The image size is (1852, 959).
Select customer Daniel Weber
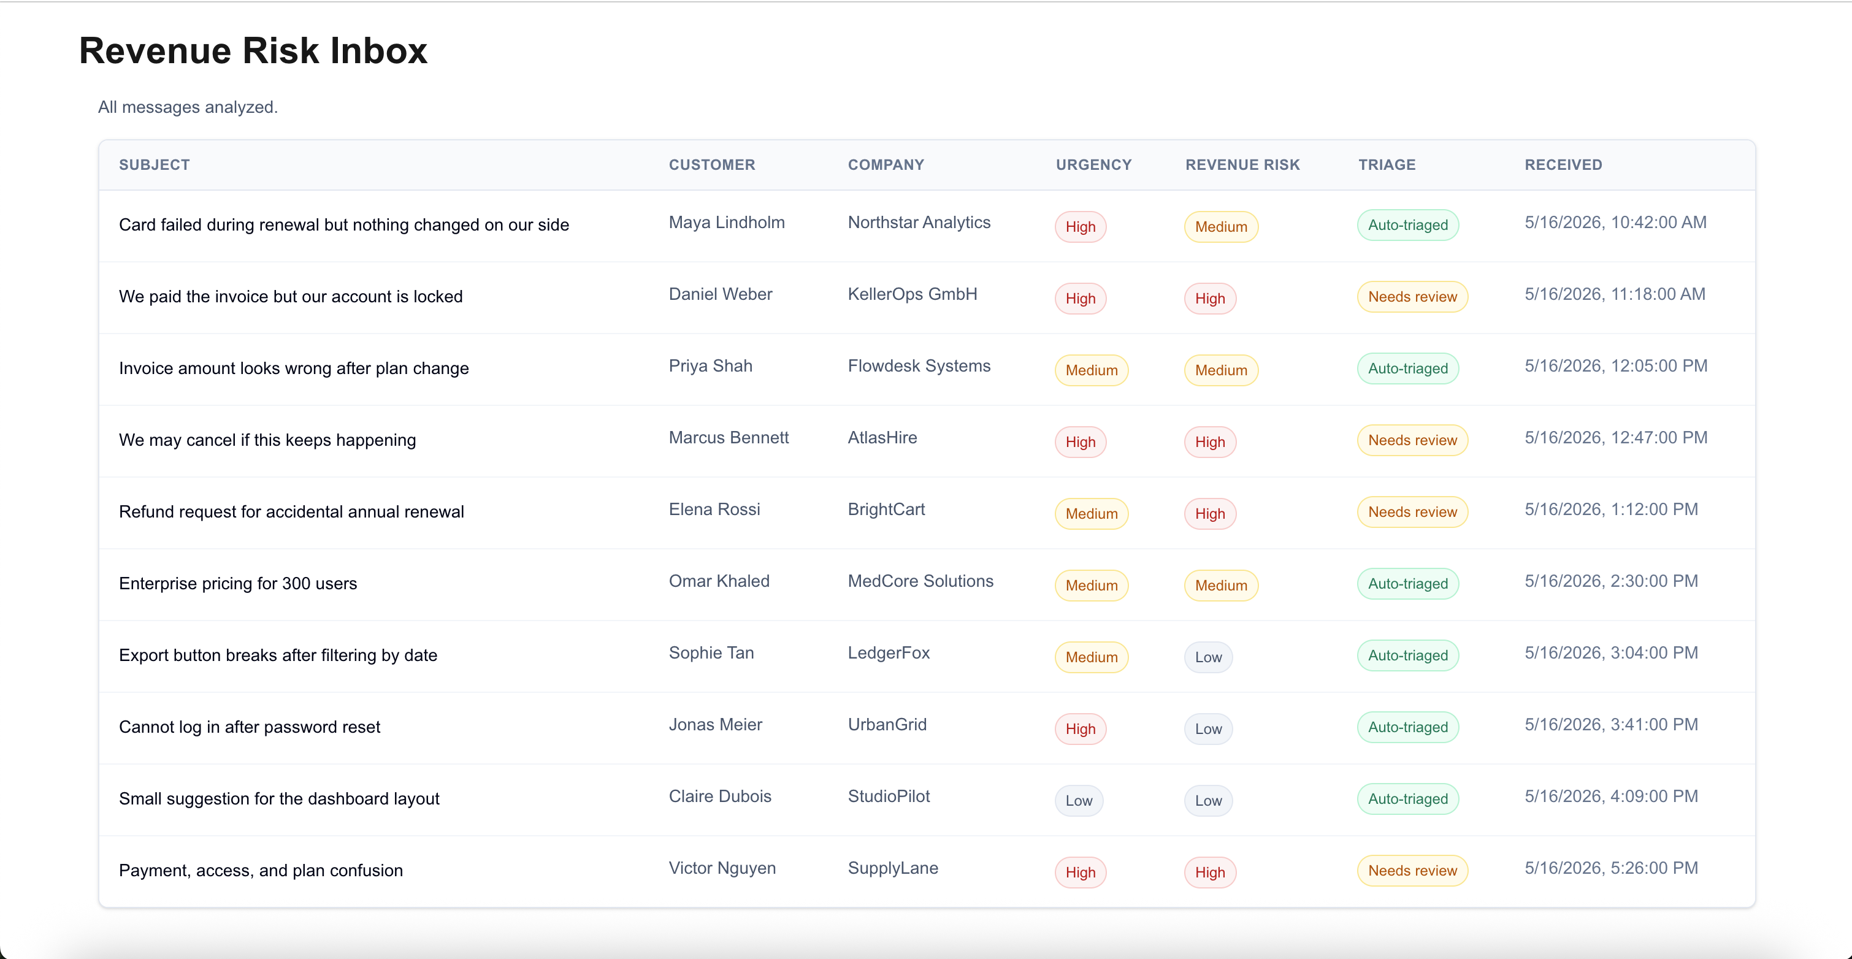pos(721,295)
